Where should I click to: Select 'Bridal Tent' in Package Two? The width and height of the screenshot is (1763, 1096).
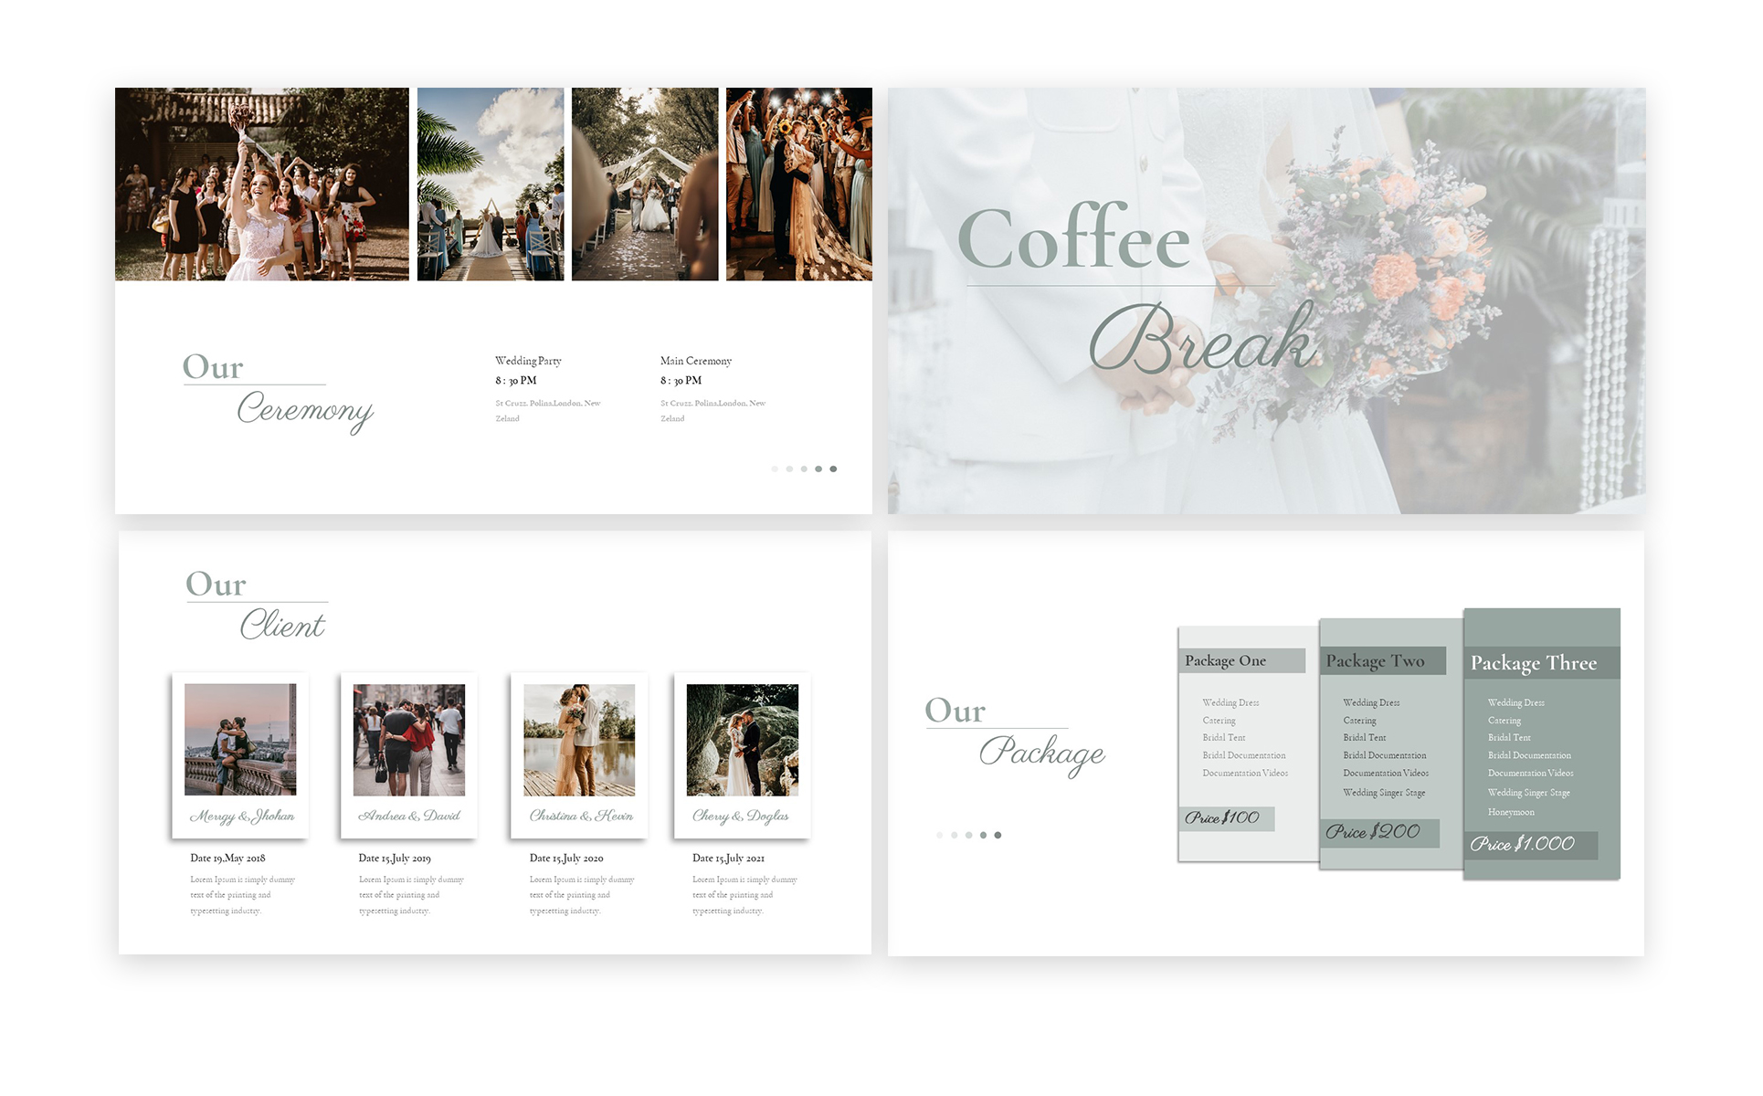tap(1364, 737)
